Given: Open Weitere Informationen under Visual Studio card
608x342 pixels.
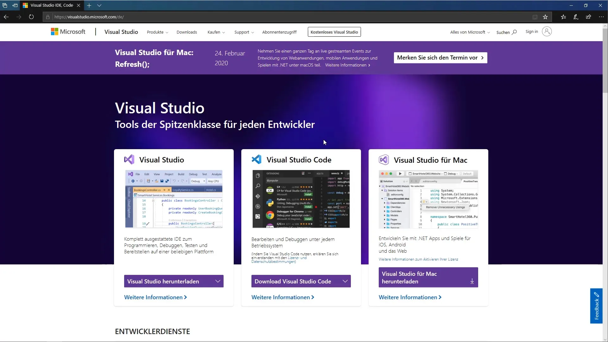Looking at the screenshot, I should click(x=155, y=297).
